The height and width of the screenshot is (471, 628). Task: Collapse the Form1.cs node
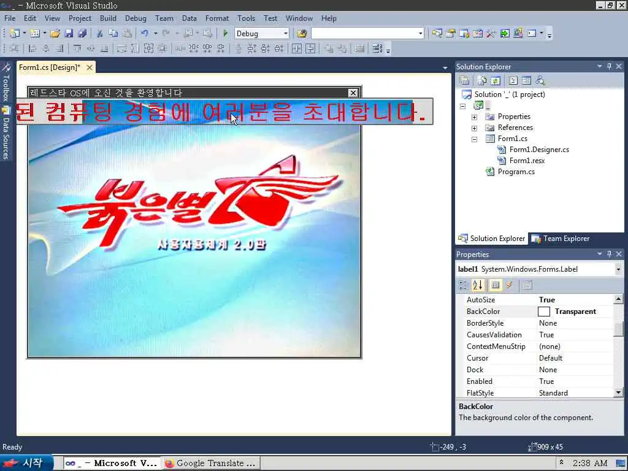pos(474,140)
